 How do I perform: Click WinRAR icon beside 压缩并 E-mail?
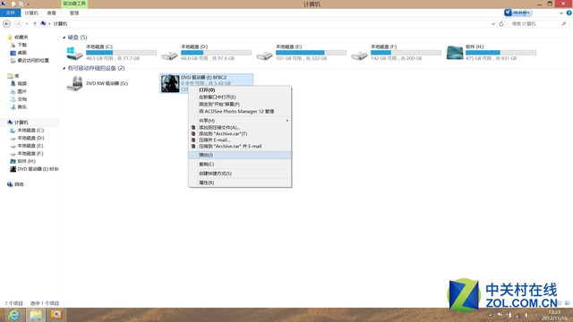193,140
